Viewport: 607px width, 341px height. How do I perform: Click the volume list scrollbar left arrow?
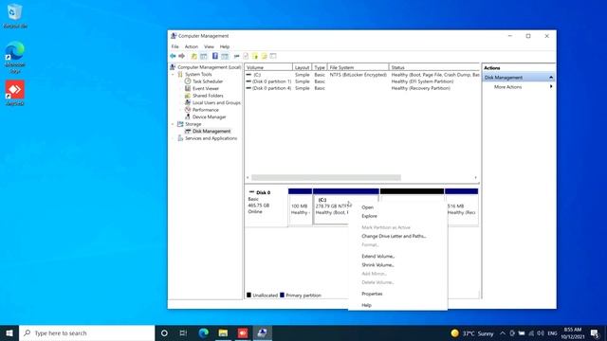[248, 177]
